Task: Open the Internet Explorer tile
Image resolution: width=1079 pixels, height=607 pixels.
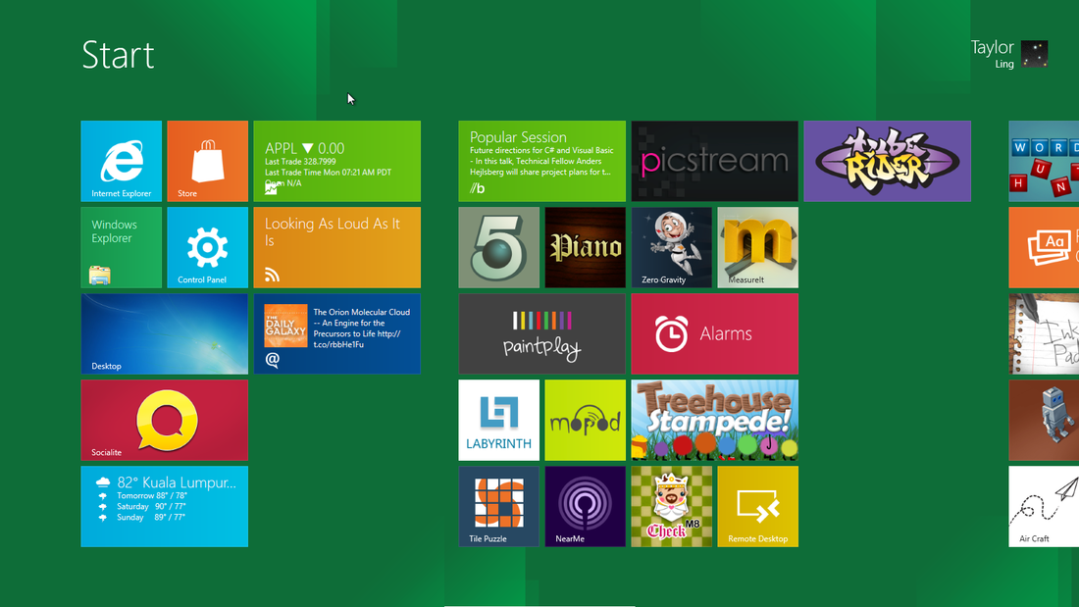Action: click(121, 161)
